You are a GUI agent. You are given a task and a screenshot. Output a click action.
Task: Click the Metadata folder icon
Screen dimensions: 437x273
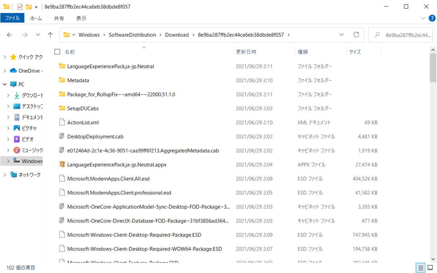[x=62, y=80]
